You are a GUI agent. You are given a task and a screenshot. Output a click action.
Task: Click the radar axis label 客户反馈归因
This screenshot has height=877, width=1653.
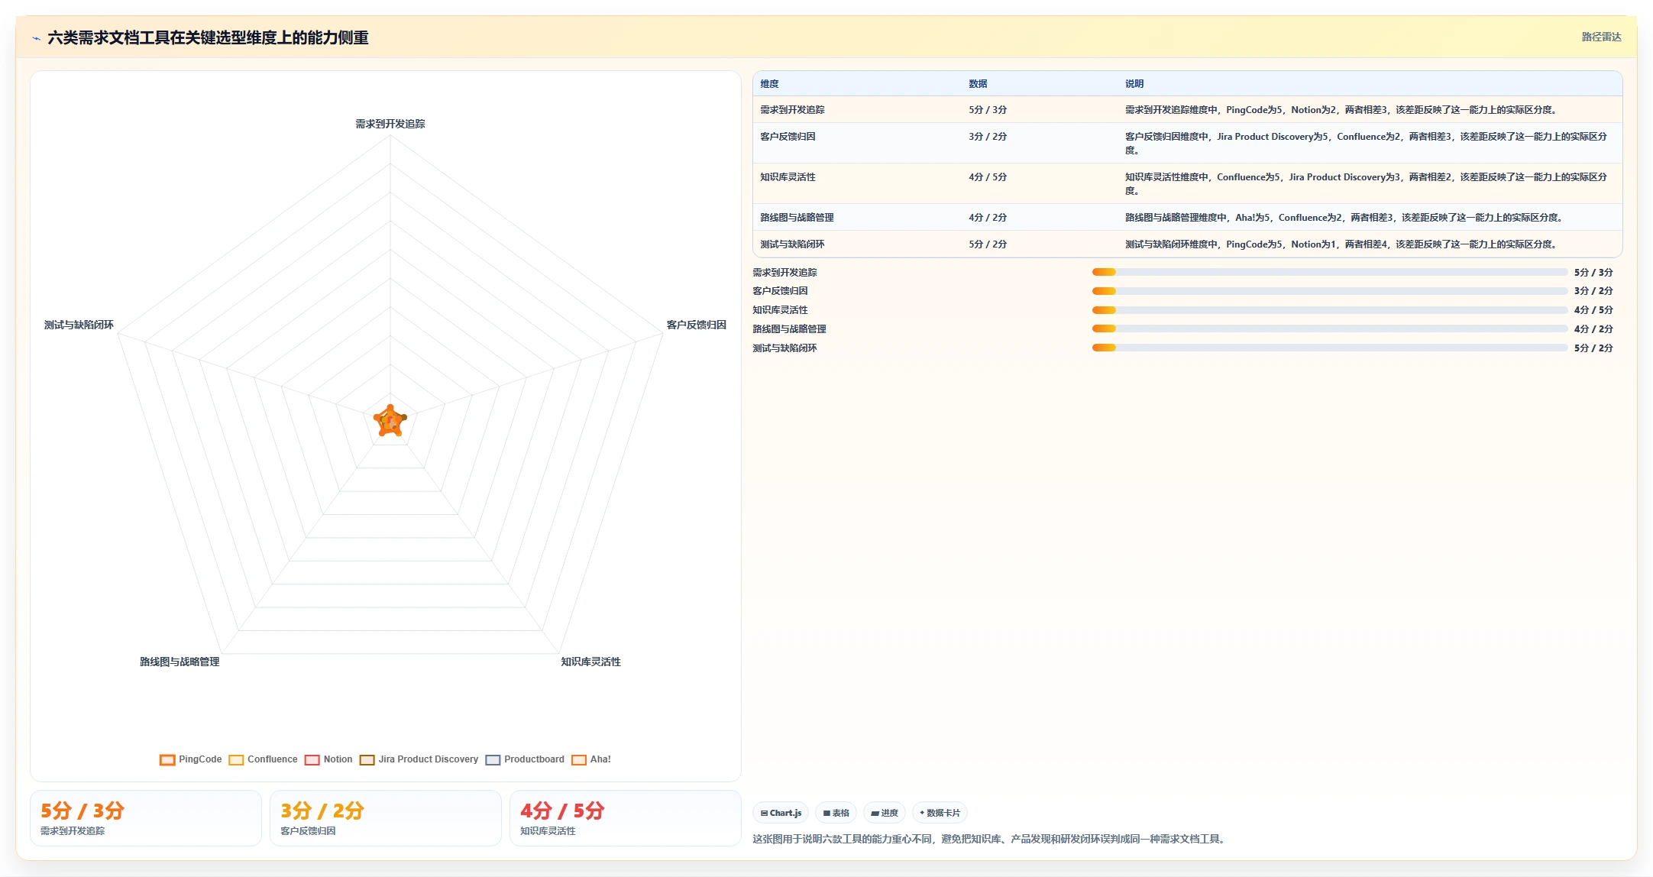(697, 325)
